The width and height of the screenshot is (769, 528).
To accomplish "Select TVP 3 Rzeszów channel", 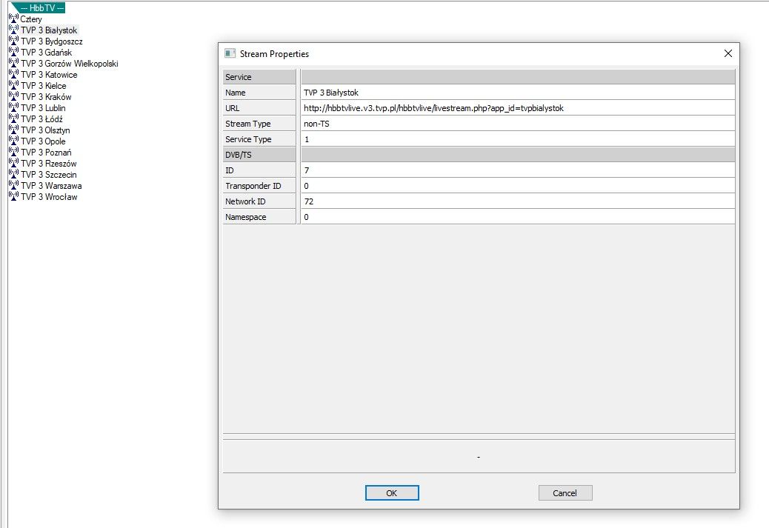I will pos(49,164).
